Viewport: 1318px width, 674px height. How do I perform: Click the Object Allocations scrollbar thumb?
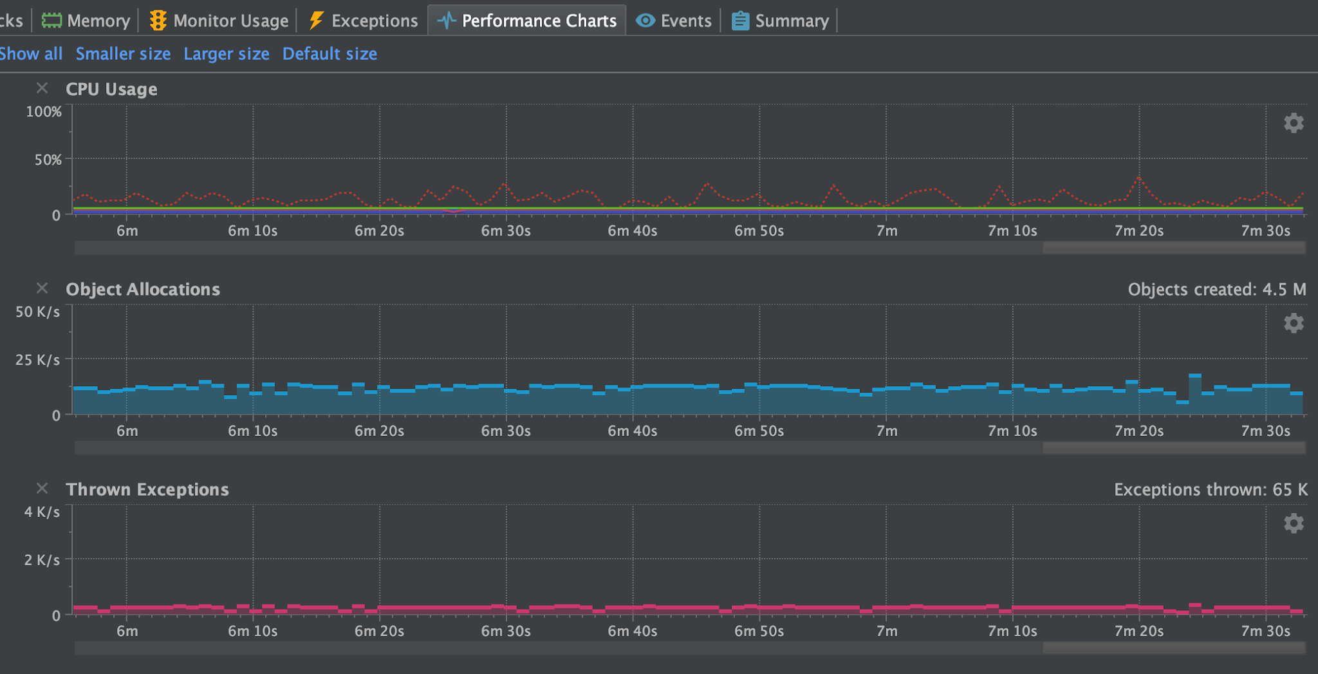tap(1174, 448)
